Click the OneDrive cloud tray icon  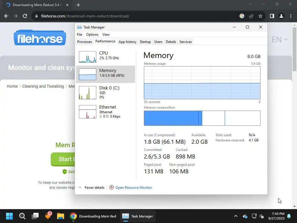(245, 216)
